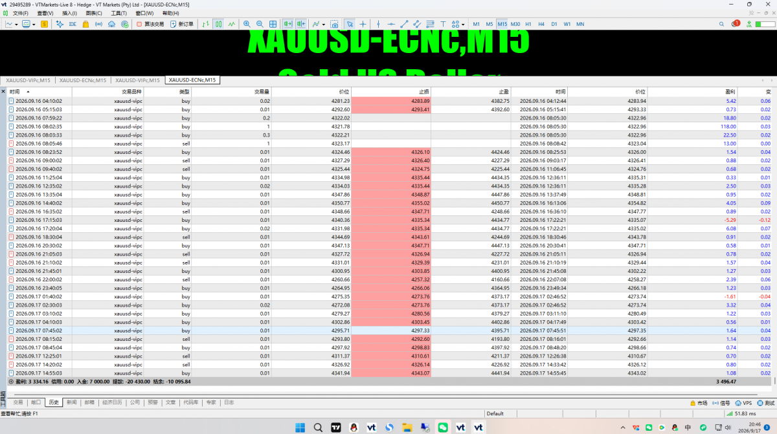The image size is (777, 434).
Task: Open the 经济日历 economic calendar tab
Action: [x=112, y=402]
